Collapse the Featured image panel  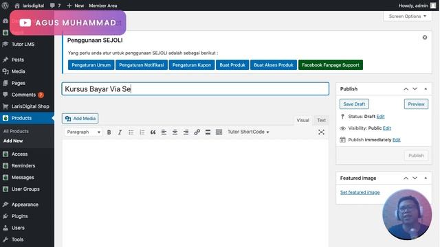426,178
